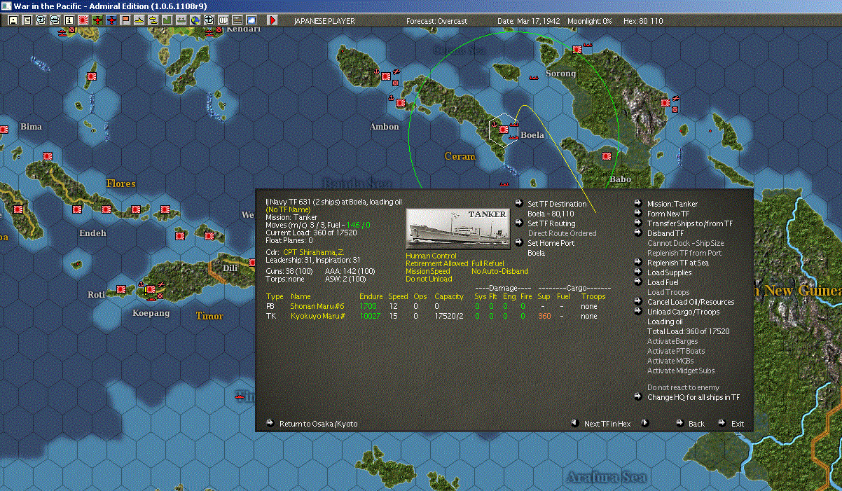Click the red play end-turn arrow icon
The width and height of the screenshot is (842, 491).
tap(272, 20)
